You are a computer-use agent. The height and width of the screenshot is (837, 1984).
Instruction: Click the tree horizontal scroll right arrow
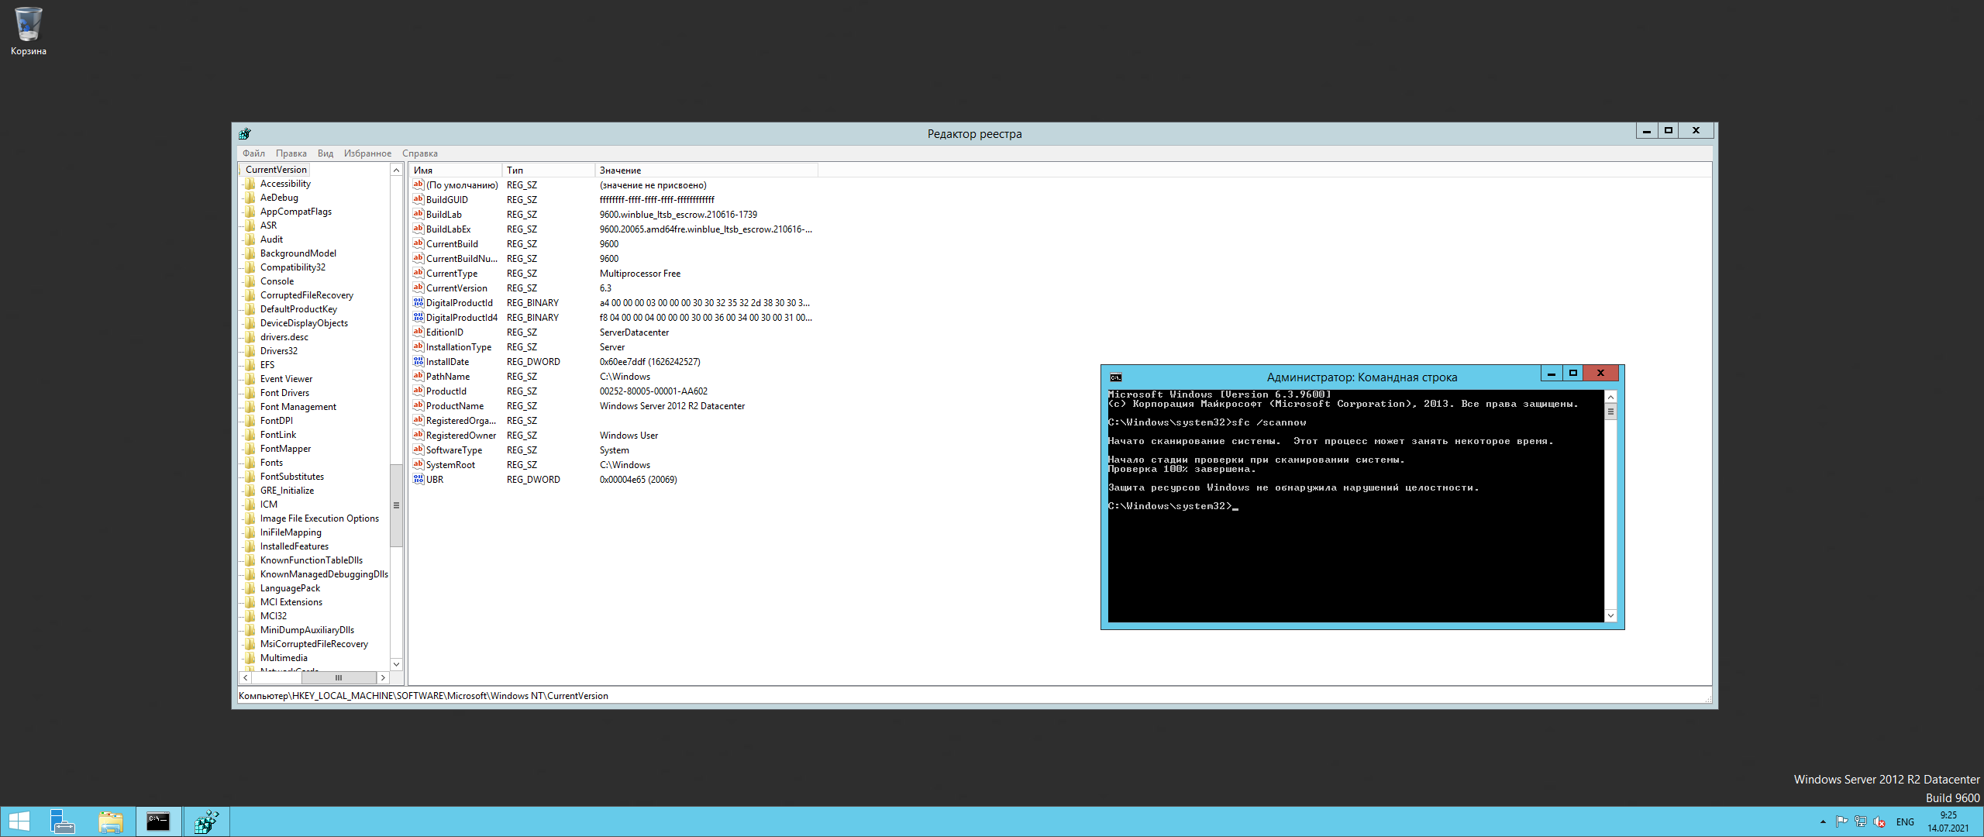pos(383,677)
